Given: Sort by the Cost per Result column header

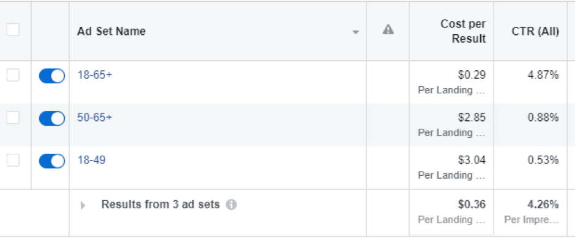Looking at the screenshot, I should pos(463,31).
